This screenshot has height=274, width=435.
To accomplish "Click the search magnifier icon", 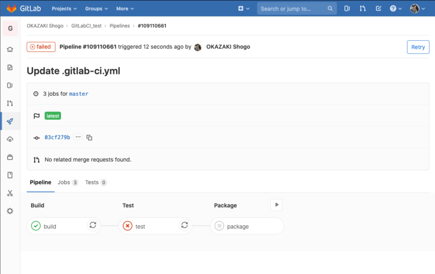I will [330, 9].
